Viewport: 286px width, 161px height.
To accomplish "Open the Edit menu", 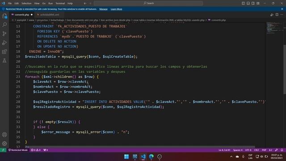I will 17,3.
